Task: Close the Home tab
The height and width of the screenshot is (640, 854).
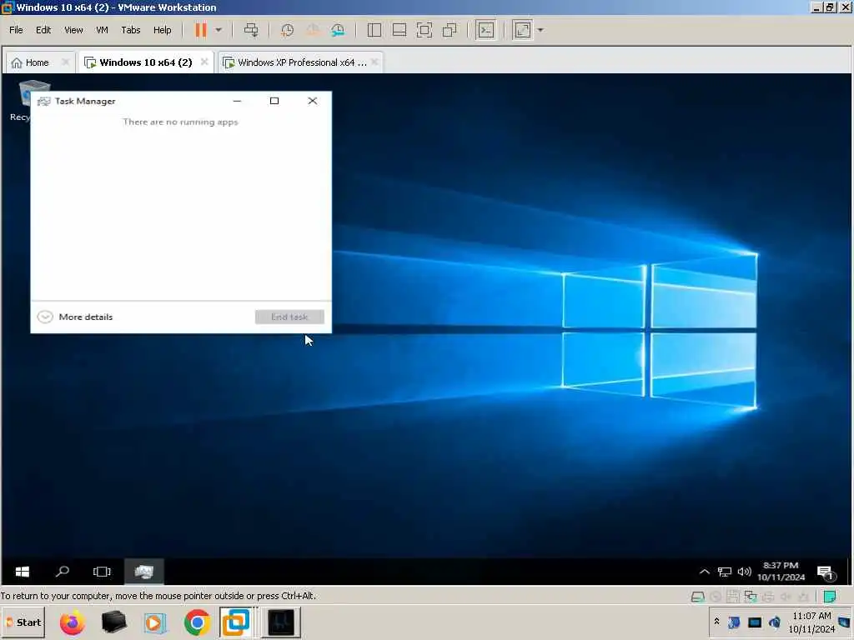Action: pyautogui.click(x=65, y=62)
